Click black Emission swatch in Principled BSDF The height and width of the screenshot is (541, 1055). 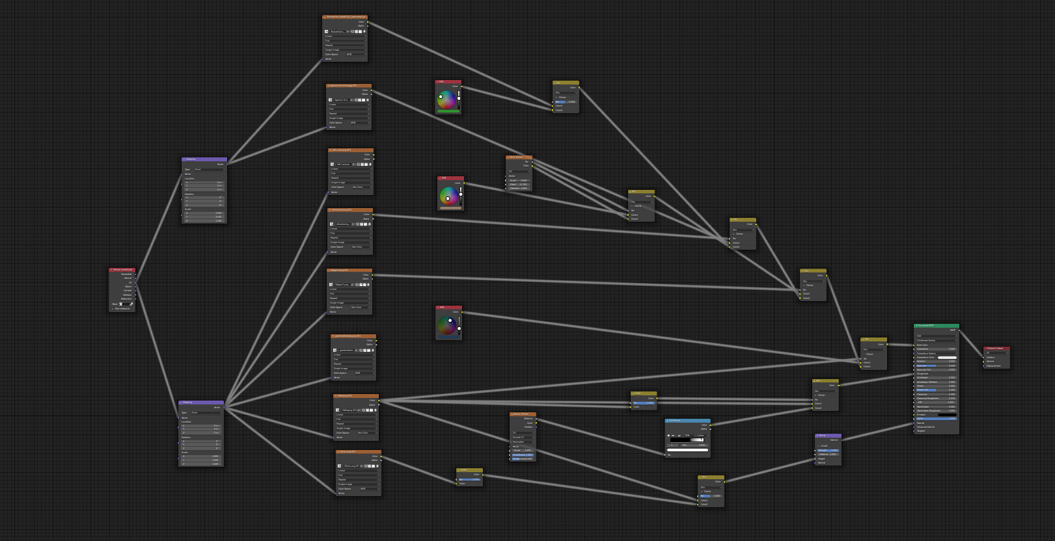click(x=947, y=415)
